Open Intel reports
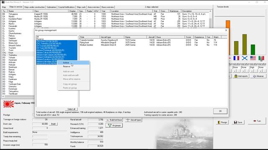 tap(241, 76)
